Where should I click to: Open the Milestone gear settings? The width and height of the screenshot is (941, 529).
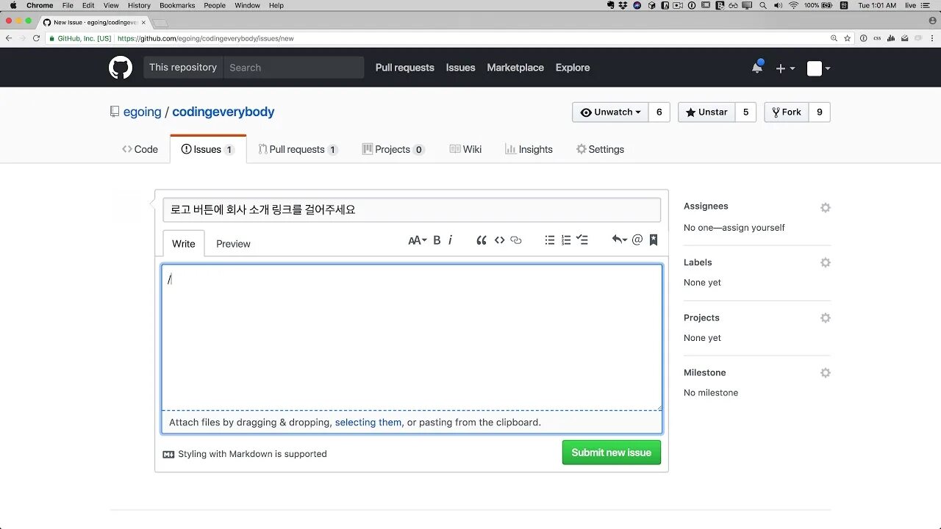[826, 373]
